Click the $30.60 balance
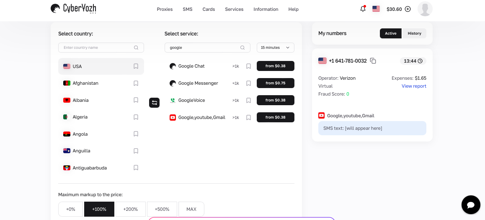Image resolution: width=485 pixels, height=220 pixels. [x=394, y=9]
